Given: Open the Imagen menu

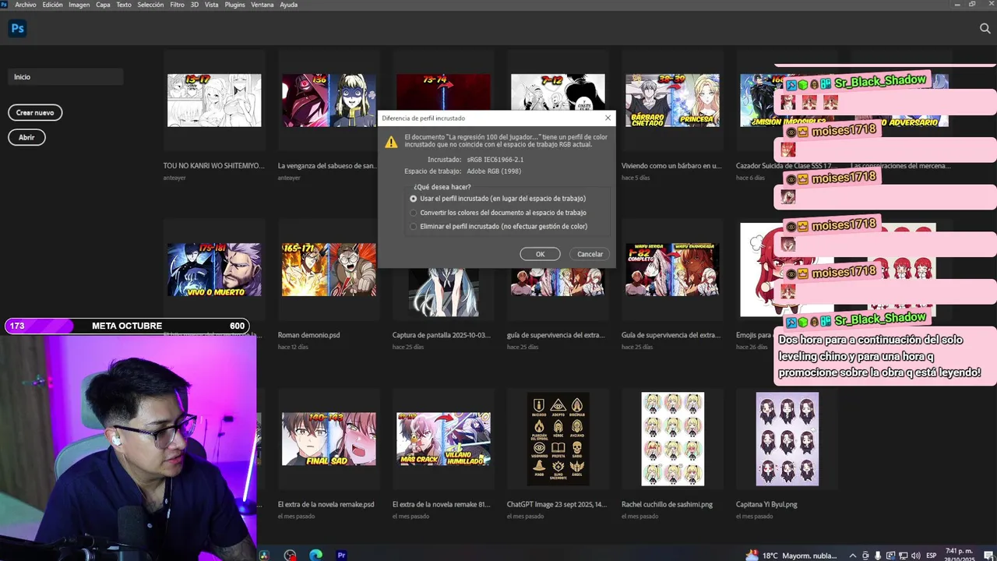Looking at the screenshot, I should point(79,5).
